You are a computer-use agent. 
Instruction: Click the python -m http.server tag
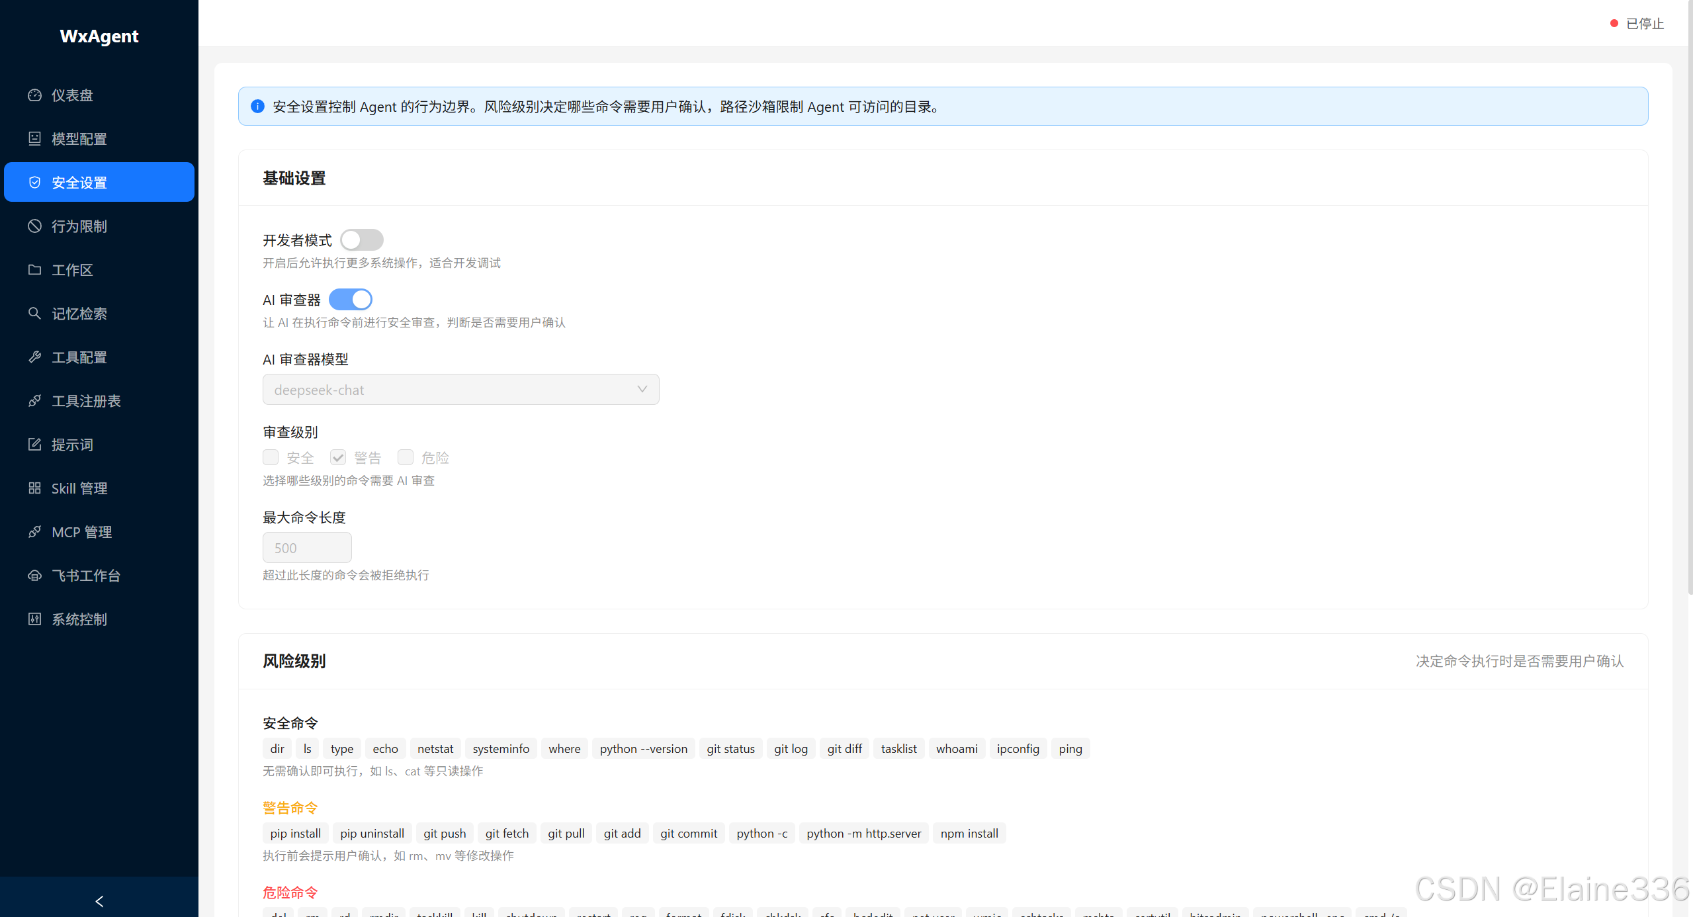[x=864, y=833]
